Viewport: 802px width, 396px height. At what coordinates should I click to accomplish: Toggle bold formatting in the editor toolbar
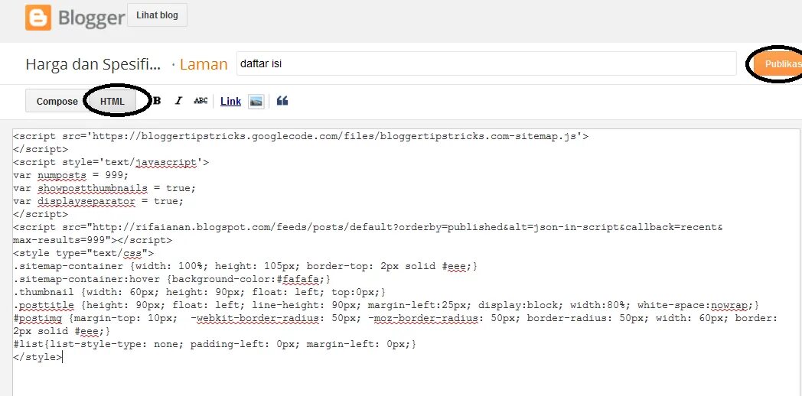[x=157, y=101]
